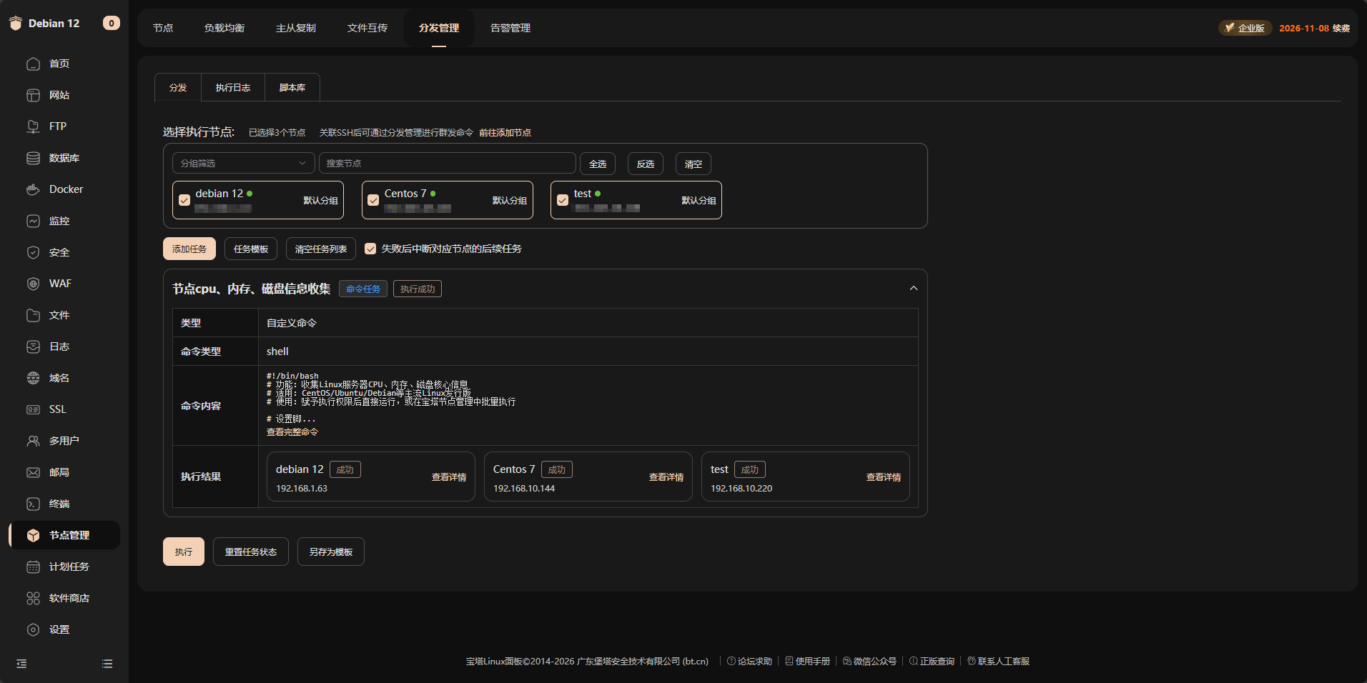
Task: Open the 计划任务 scheduled tasks icon
Action: point(33,567)
